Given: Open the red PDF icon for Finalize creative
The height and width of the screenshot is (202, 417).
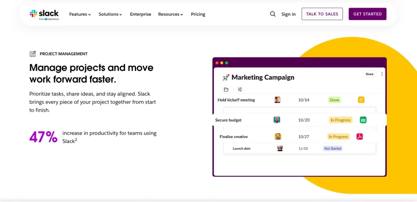Looking at the screenshot, I should (360, 136).
